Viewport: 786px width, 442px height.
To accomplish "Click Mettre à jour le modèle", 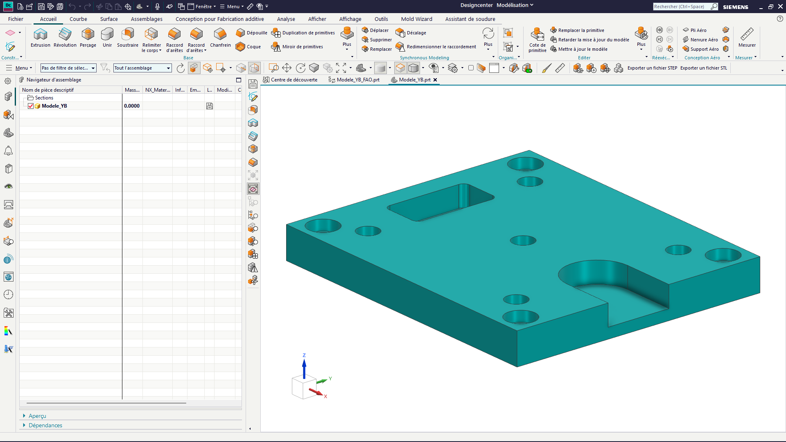I will coord(579,49).
